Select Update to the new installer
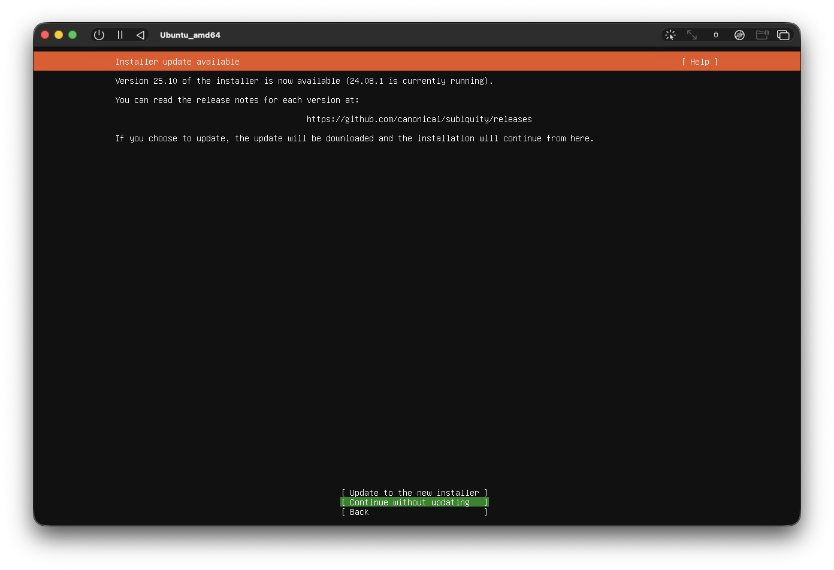Image resolution: width=834 pixels, height=570 pixels. [414, 493]
